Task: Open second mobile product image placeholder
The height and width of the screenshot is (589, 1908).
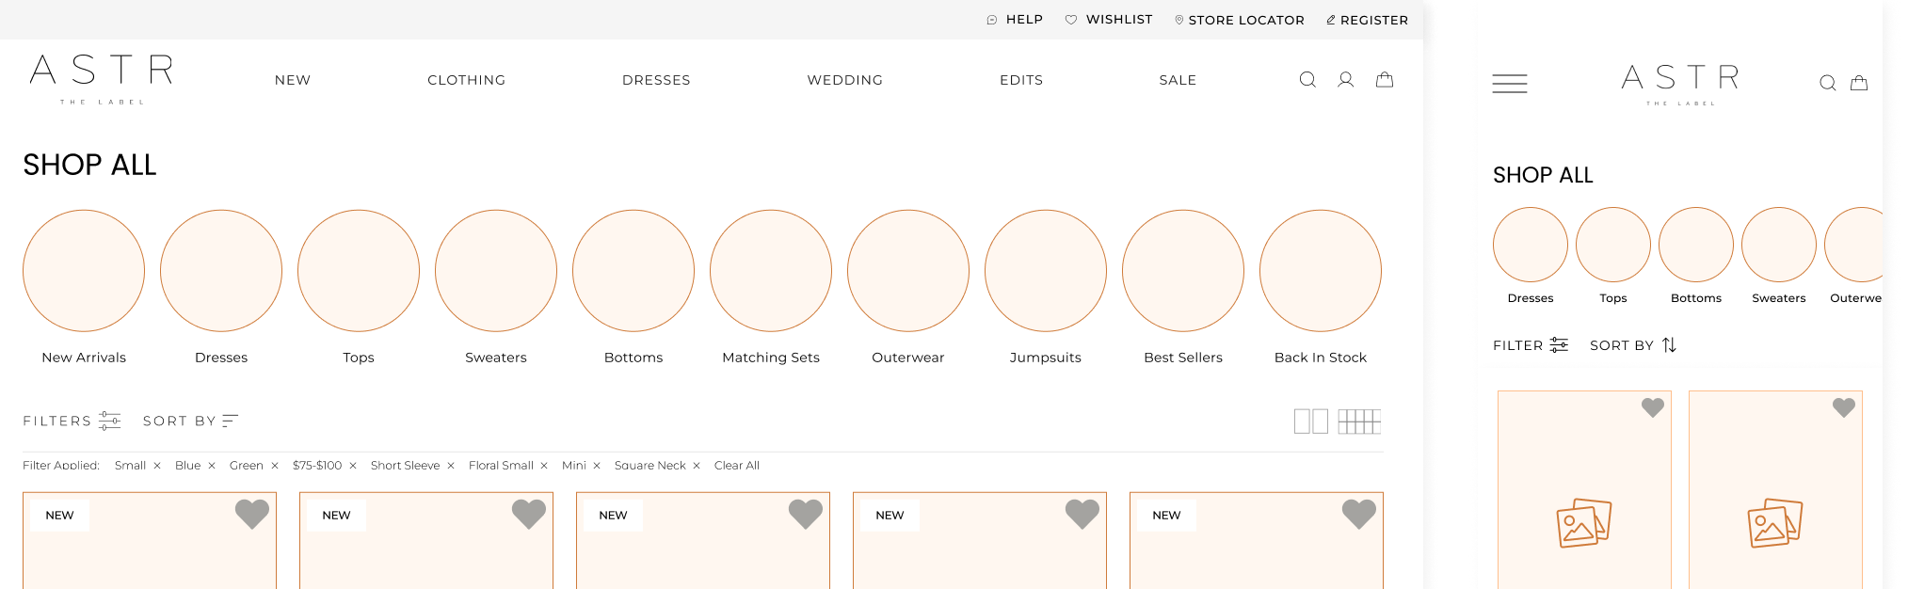Action: tap(1775, 523)
